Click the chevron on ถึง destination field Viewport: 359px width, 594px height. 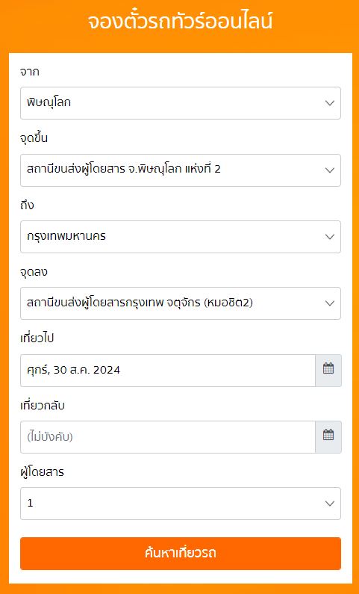pyautogui.click(x=330, y=237)
